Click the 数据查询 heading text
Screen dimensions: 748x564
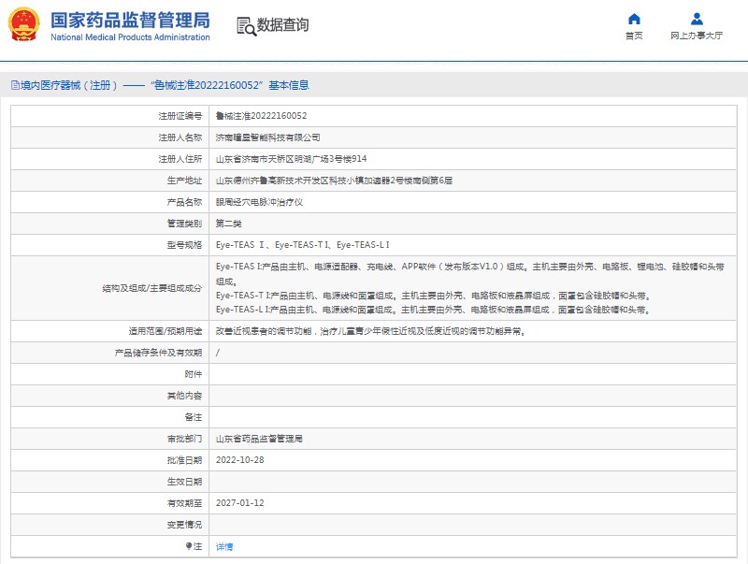coord(283,25)
